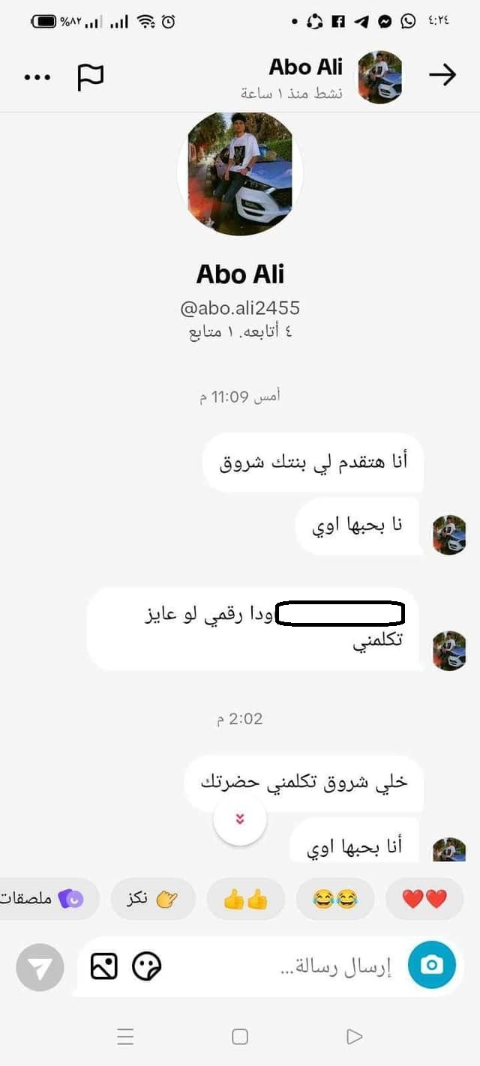This screenshot has height=1066, width=480.
Task: Tap the sticker emoji face icon
Action: pos(147,966)
